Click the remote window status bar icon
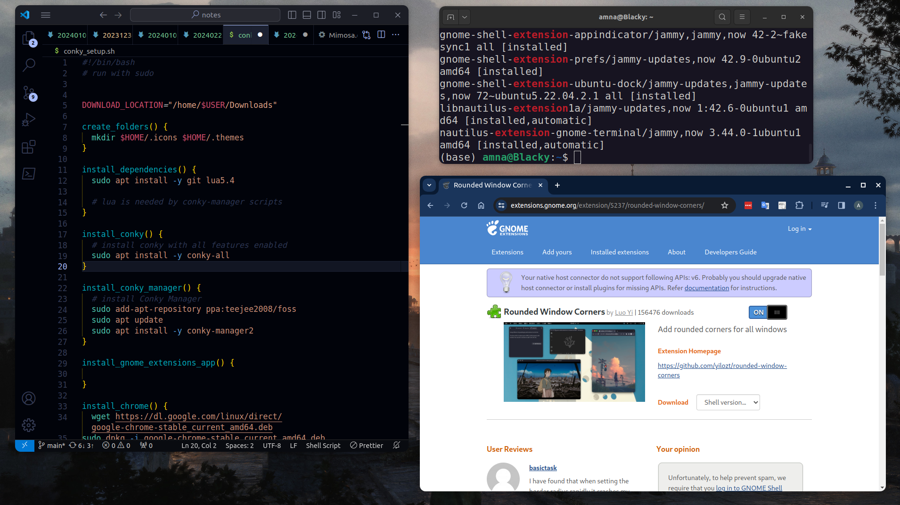 25,445
